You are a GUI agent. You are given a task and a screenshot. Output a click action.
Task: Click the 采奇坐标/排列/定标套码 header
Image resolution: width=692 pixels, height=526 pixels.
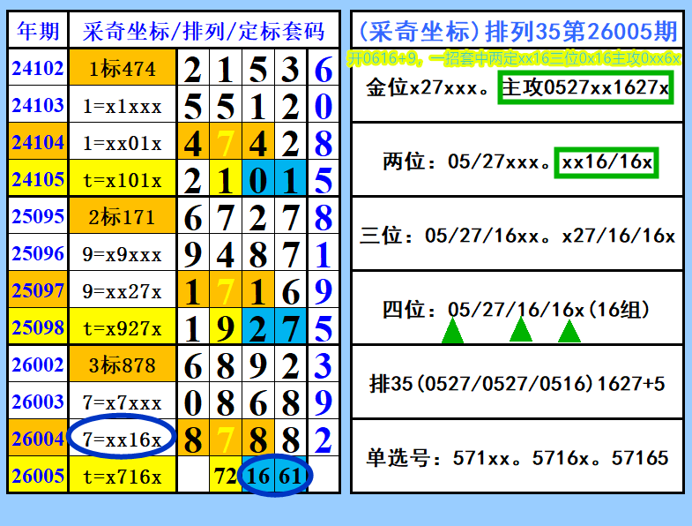click(204, 31)
